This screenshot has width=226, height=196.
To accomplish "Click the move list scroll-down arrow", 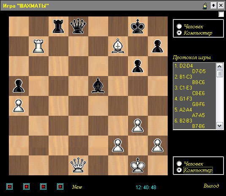I will [220, 126].
